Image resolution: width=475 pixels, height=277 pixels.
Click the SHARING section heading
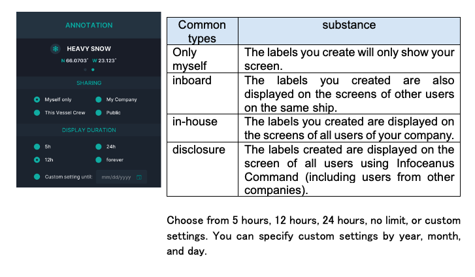click(89, 84)
